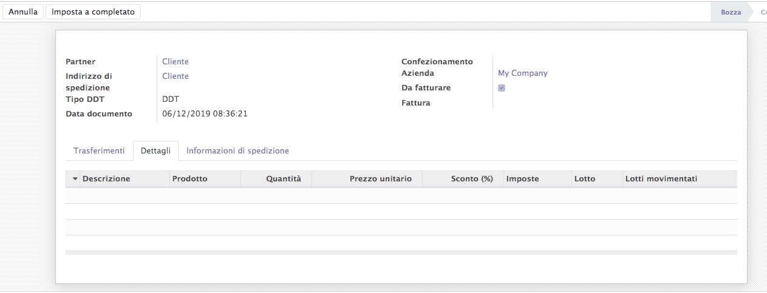Click the Confezionamento label
This screenshot has height=293, width=767.
pyautogui.click(x=437, y=61)
